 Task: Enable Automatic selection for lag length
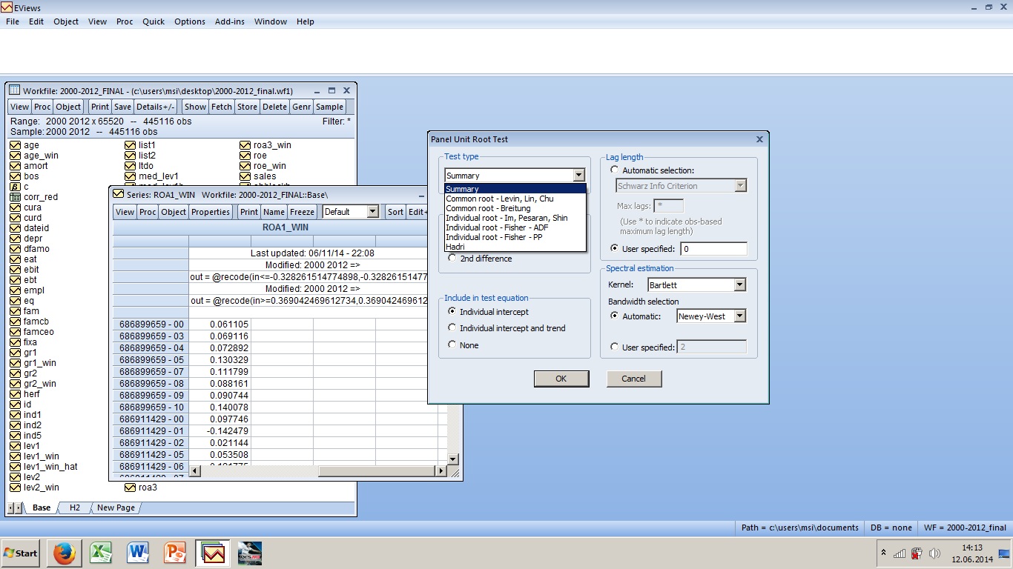point(614,169)
